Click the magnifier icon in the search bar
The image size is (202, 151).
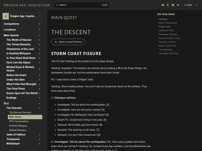pos(57,5)
